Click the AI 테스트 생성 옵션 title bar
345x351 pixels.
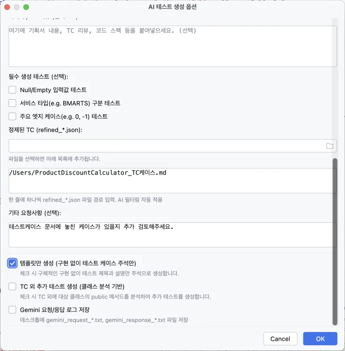tap(172, 7)
